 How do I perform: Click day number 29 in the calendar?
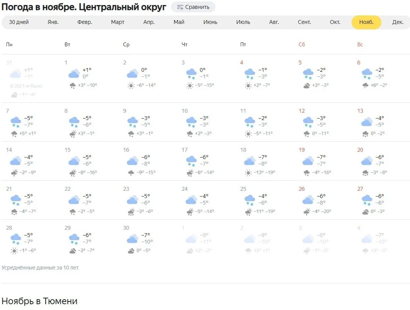point(67,228)
